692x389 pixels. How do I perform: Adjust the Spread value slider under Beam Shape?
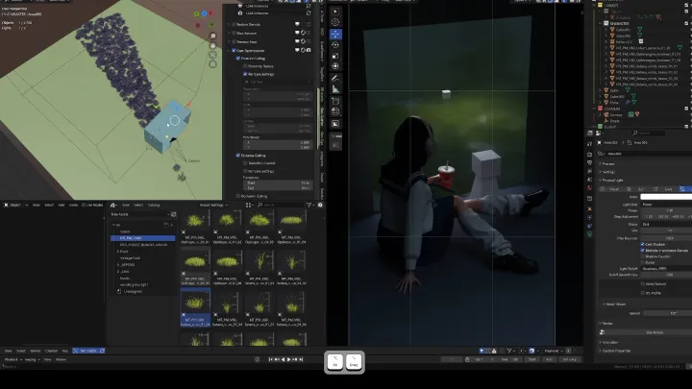coord(667,313)
